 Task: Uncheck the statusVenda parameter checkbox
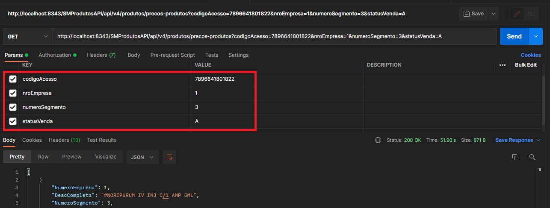[13, 121]
